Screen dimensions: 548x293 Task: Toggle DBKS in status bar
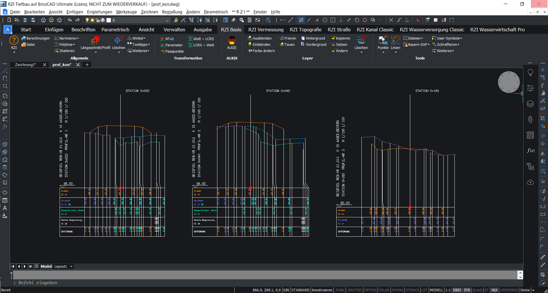tap(457, 290)
